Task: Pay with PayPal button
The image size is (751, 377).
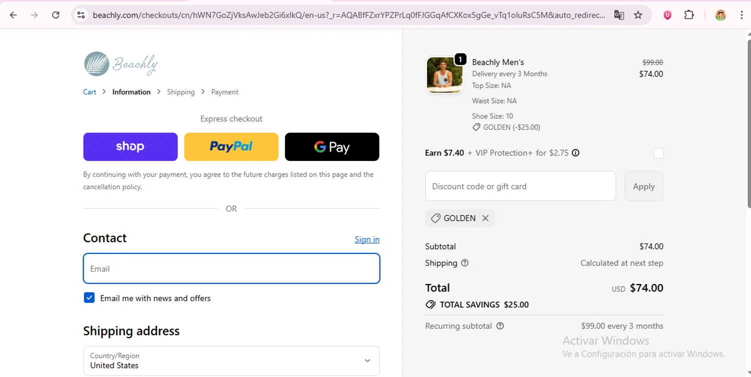Action: click(231, 146)
